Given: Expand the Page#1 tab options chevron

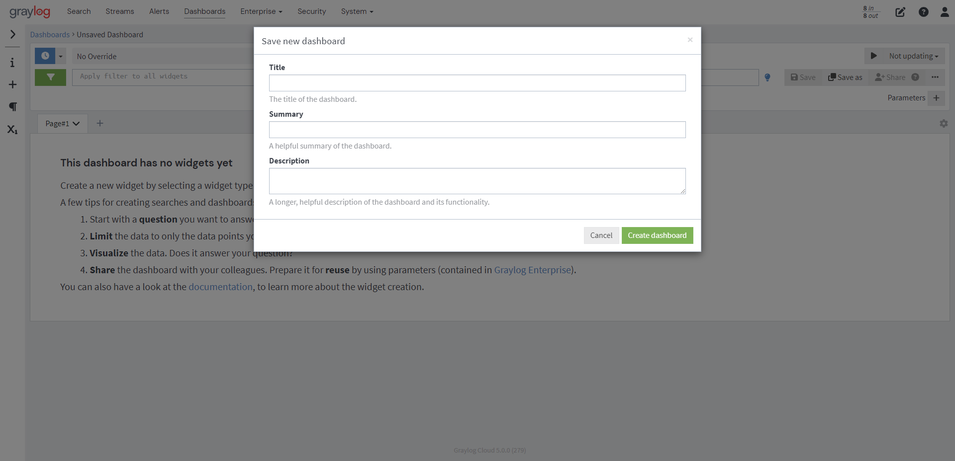Looking at the screenshot, I should click(x=76, y=124).
